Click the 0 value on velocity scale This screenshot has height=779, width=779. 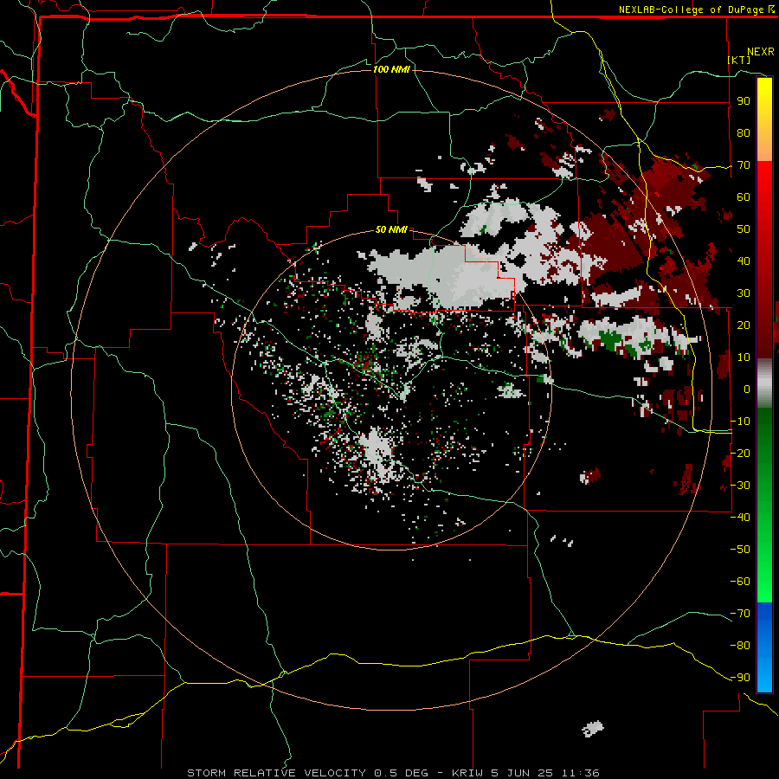click(x=747, y=389)
